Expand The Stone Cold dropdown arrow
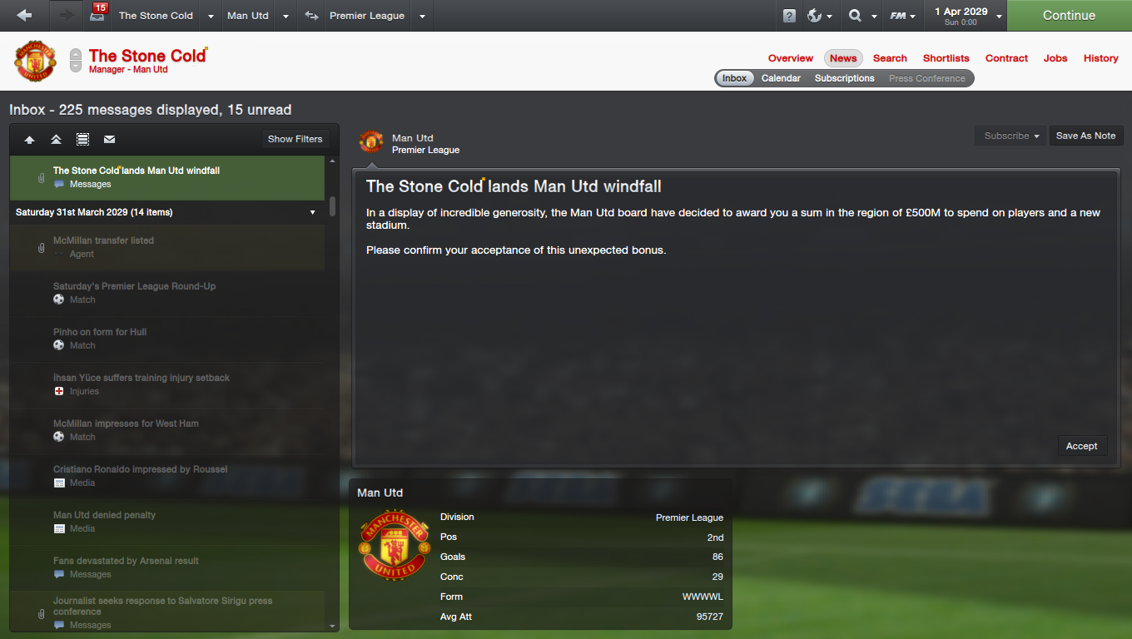1132x639 pixels. tap(210, 16)
